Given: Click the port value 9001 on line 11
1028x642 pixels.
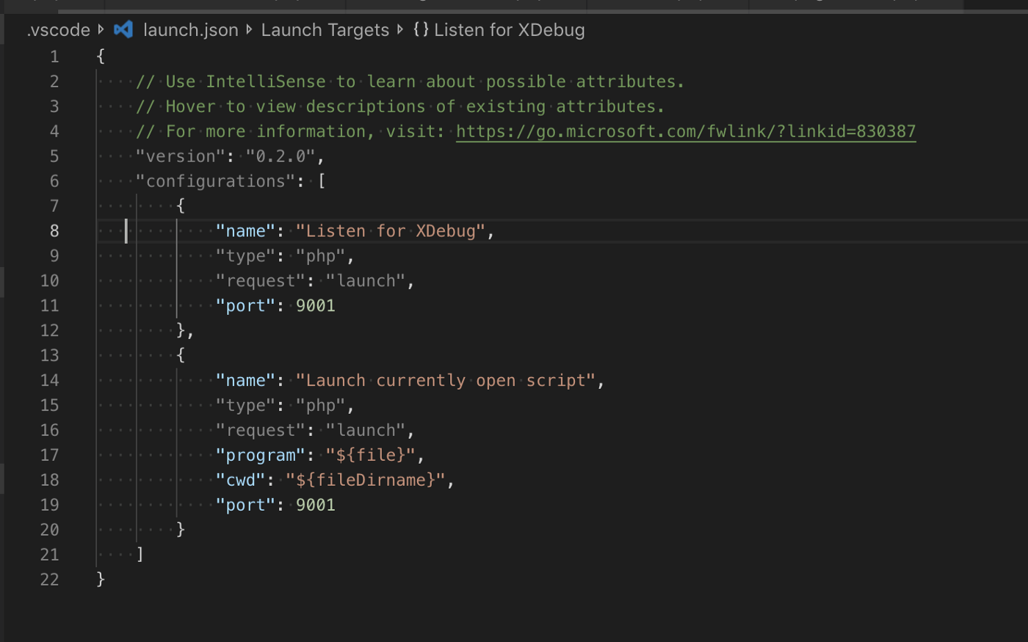Looking at the screenshot, I should pyautogui.click(x=315, y=306).
